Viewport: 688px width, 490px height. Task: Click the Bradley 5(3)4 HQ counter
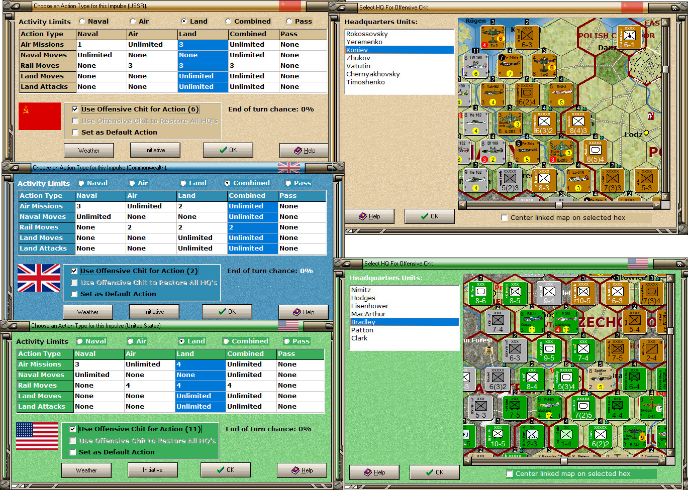pos(565,379)
